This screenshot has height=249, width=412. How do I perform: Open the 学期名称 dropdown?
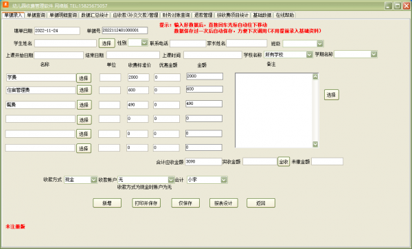[374, 54]
